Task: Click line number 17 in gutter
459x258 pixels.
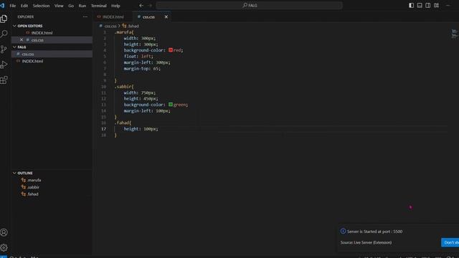Action: (103, 129)
